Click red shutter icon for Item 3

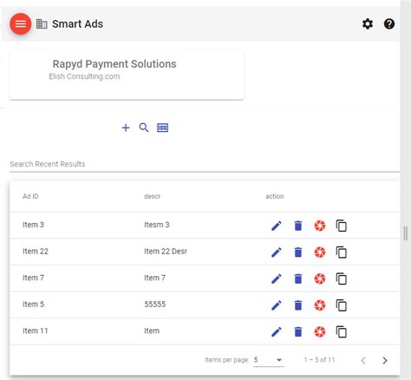click(320, 226)
